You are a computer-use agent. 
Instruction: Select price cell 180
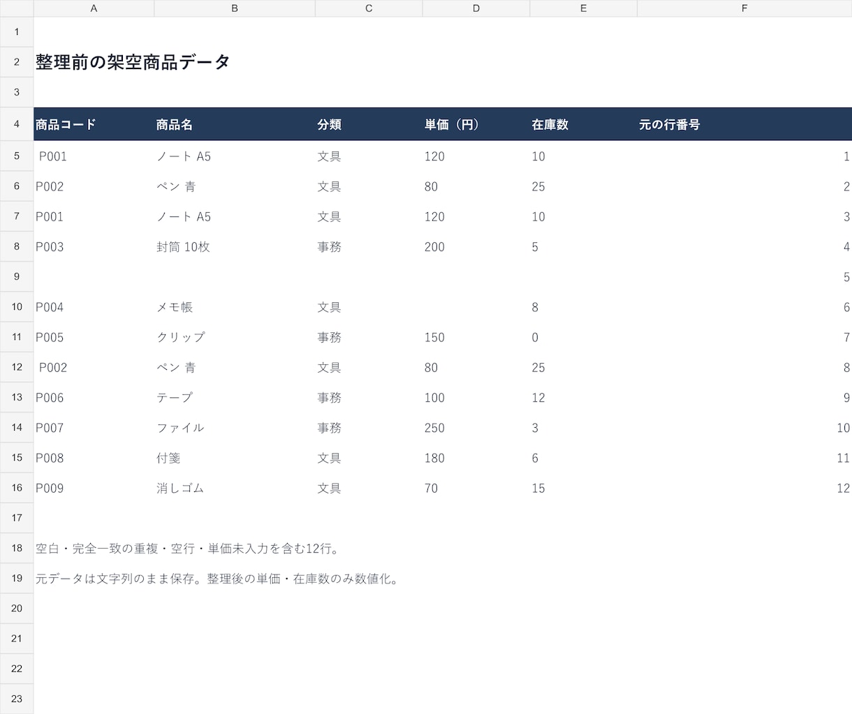[x=476, y=458]
